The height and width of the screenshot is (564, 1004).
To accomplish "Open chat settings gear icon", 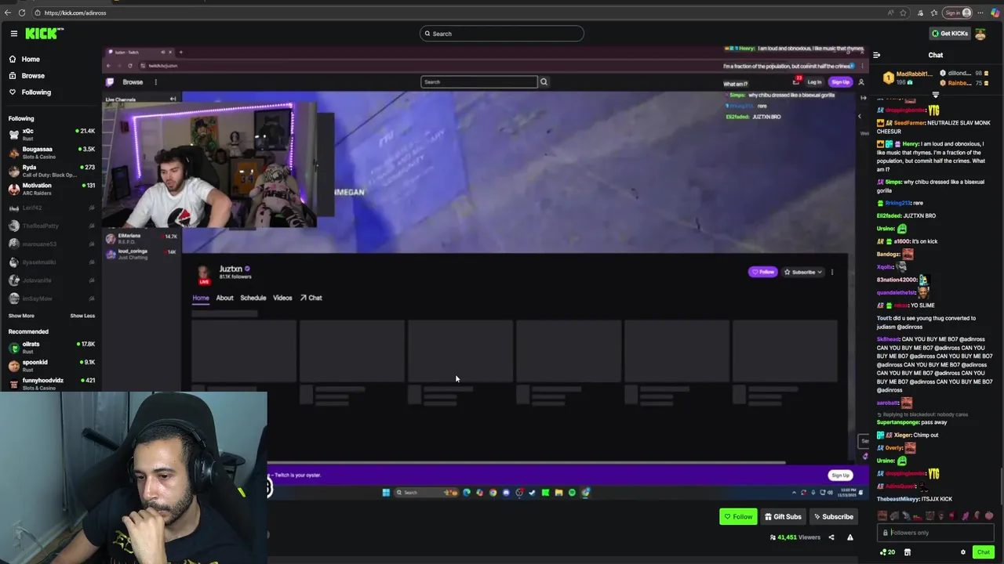I will tap(963, 552).
